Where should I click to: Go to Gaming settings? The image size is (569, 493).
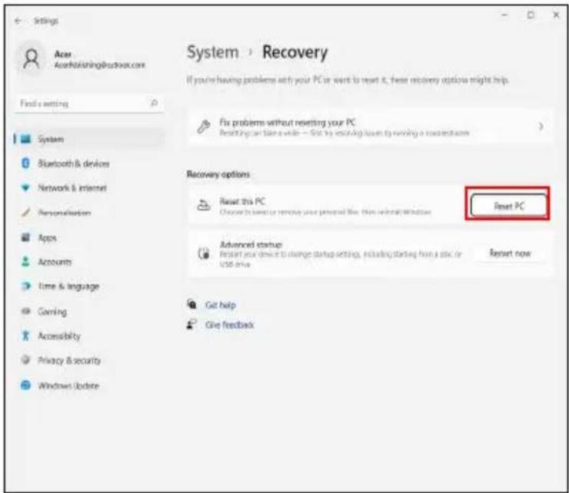89,311
